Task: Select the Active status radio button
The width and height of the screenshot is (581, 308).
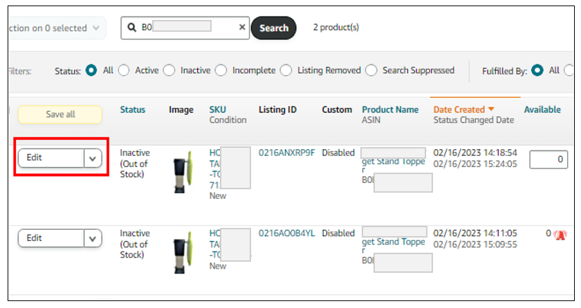Action: 124,70
